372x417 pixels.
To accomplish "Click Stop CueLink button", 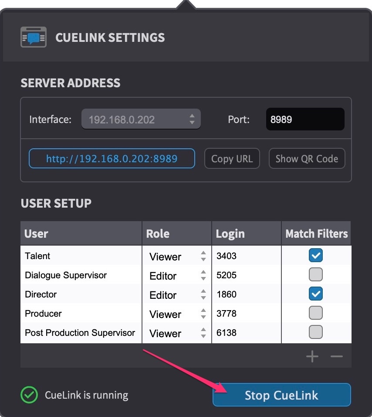I will (282, 395).
